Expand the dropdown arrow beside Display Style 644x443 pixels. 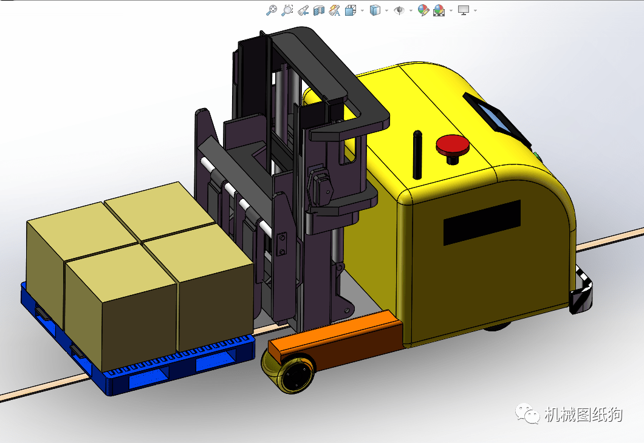click(x=386, y=10)
